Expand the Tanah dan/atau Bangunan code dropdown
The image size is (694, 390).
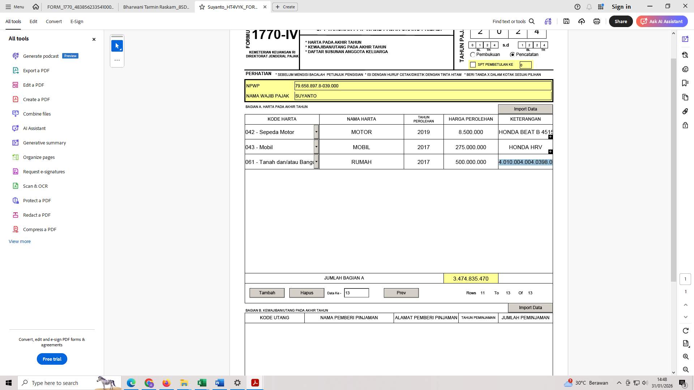pos(317,162)
